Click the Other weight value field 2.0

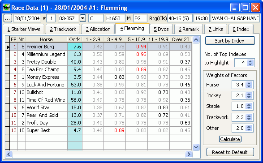(x=239, y=128)
